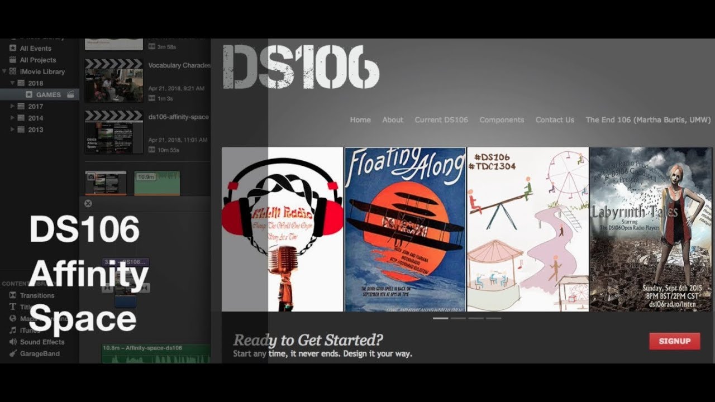This screenshot has height=402, width=715.
Task: Click the Floating Along poster
Action: click(x=405, y=229)
